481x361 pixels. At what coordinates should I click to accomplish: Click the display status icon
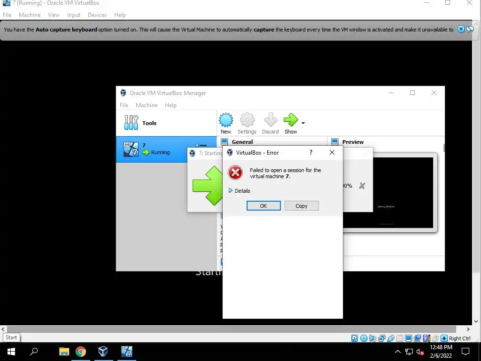(x=408, y=338)
